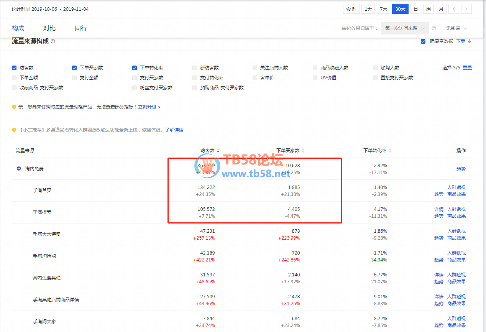Check the 支付转化率 checkbox
Viewport: 486px width, 332px height.
pos(195,78)
